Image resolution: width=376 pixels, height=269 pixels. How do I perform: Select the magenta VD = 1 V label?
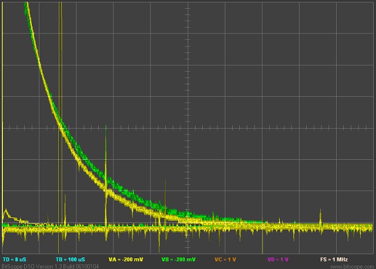click(279, 259)
